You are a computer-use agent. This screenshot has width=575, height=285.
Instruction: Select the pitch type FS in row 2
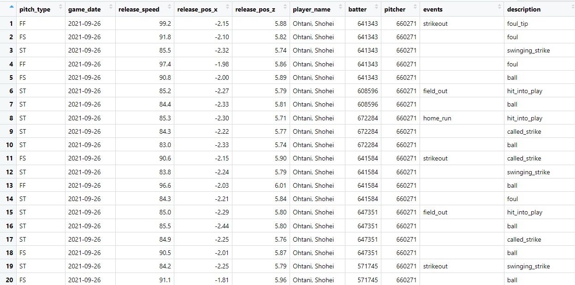(x=23, y=37)
